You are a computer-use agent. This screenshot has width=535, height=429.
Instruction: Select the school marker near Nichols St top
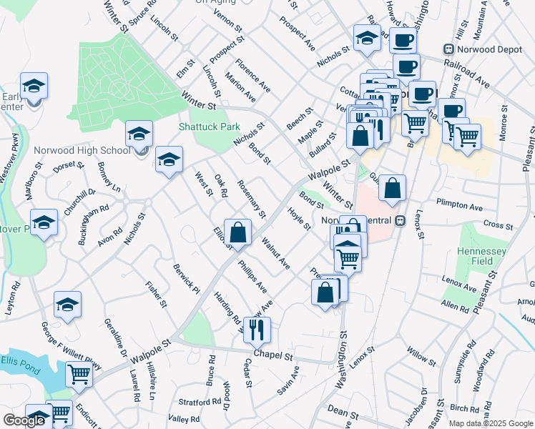click(367, 39)
